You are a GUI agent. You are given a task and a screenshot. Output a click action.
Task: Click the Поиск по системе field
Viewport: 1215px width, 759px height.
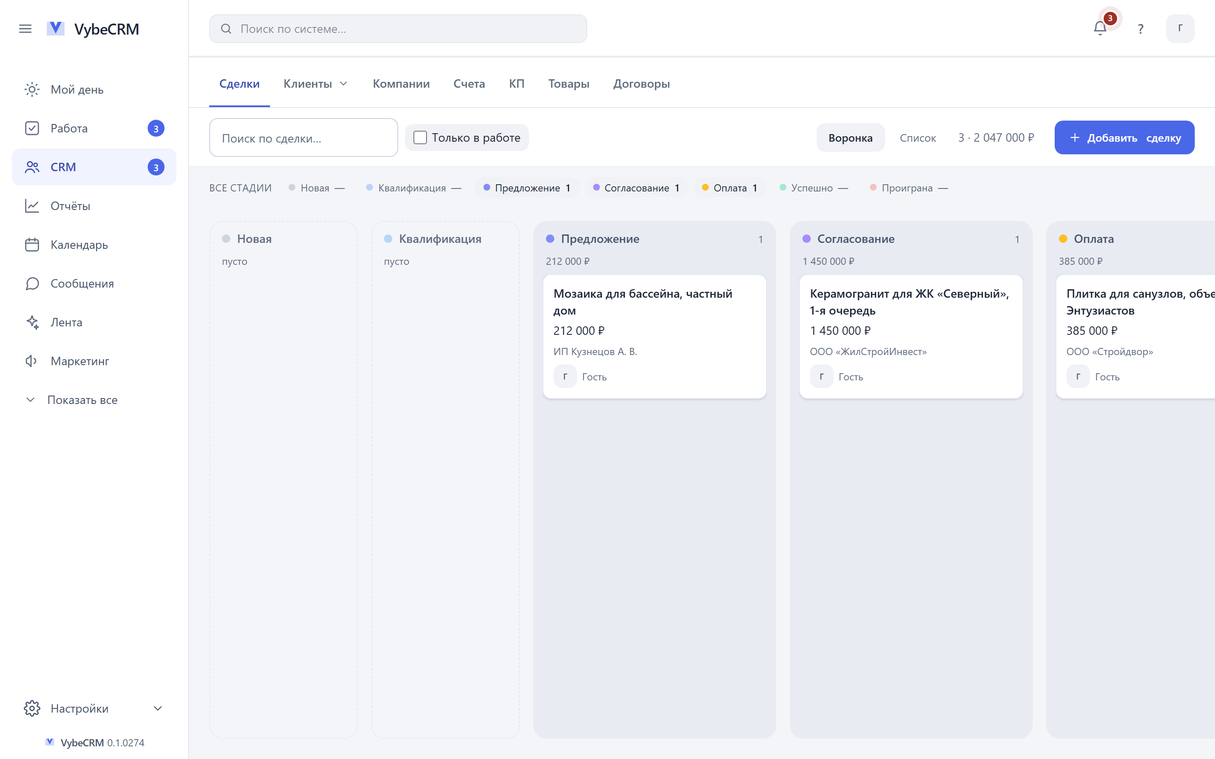[x=398, y=29]
